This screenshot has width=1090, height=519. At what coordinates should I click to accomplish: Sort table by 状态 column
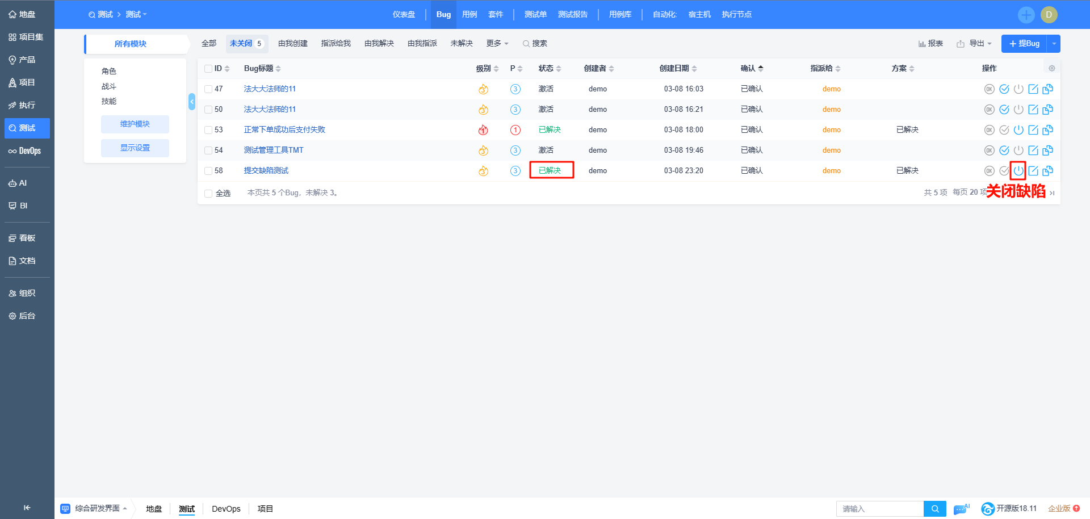point(550,69)
